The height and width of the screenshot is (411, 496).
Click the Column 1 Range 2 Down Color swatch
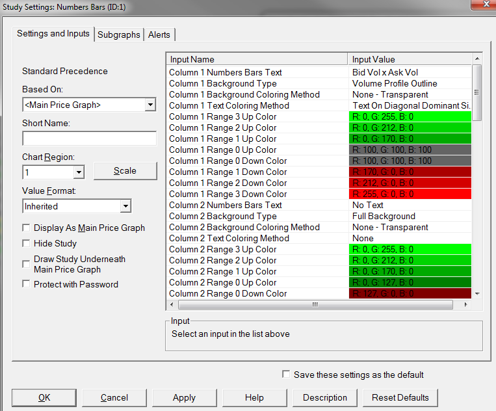click(x=410, y=183)
